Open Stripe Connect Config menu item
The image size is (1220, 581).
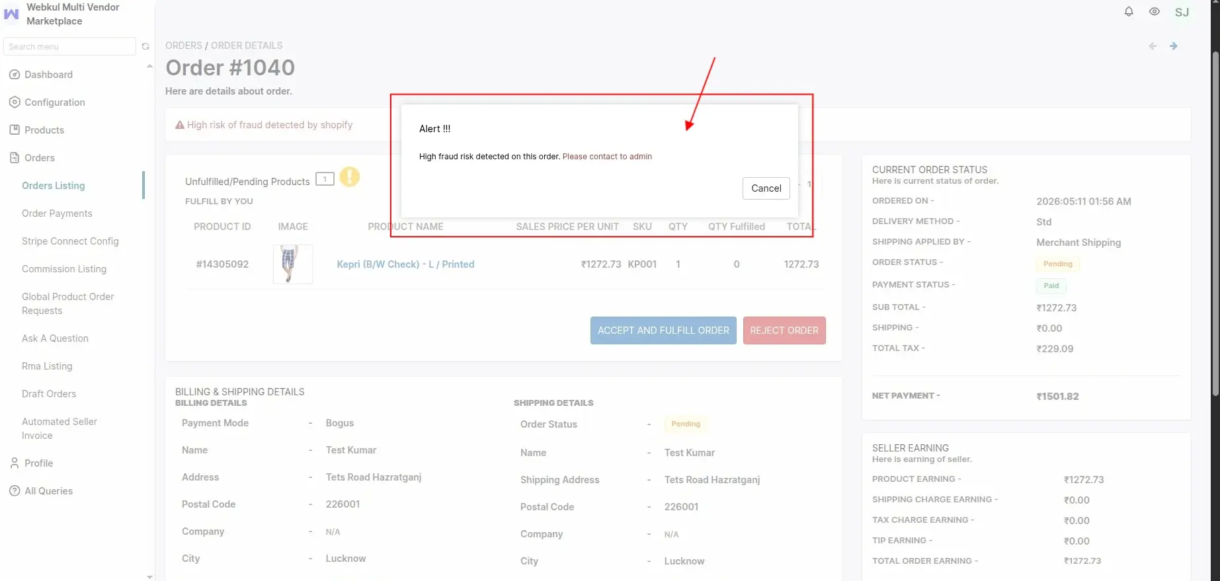coord(70,241)
